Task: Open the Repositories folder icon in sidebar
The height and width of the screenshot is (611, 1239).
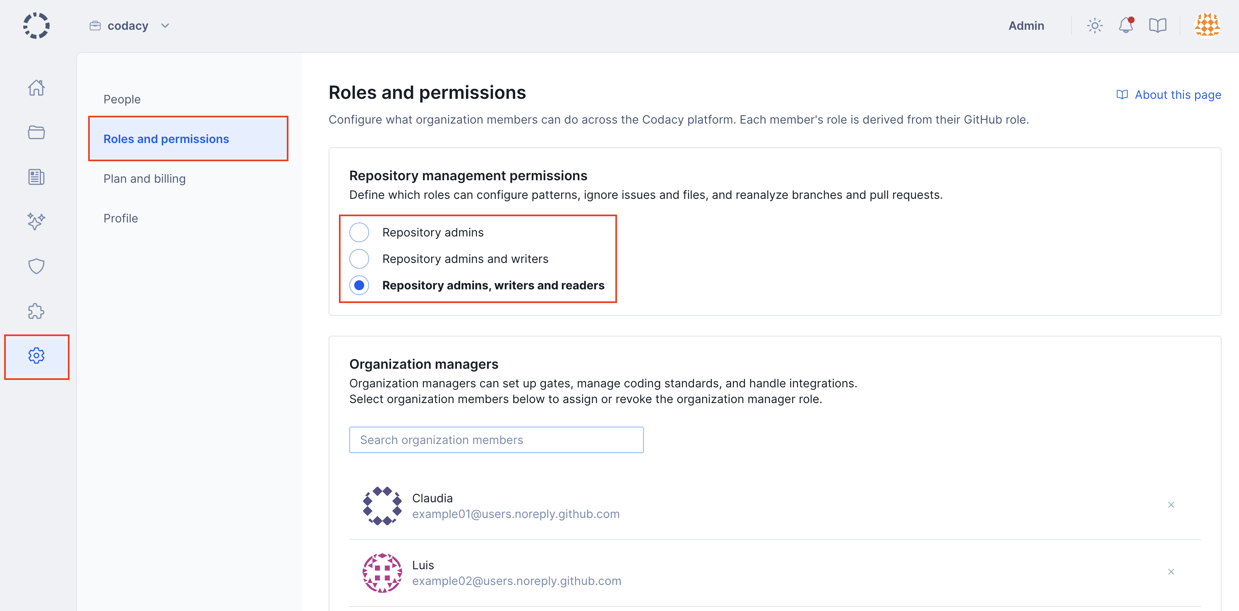Action: (x=36, y=132)
